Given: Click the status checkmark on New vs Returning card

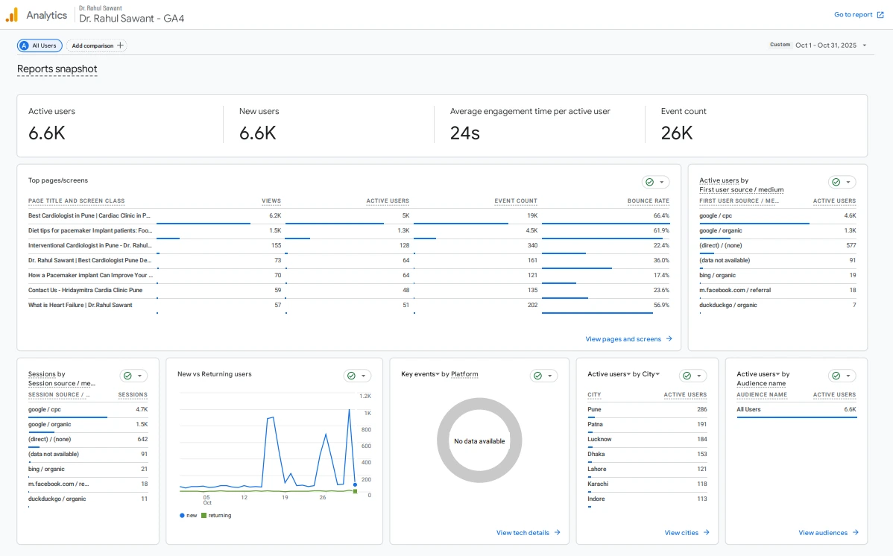Looking at the screenshot, I should point(352,376).
